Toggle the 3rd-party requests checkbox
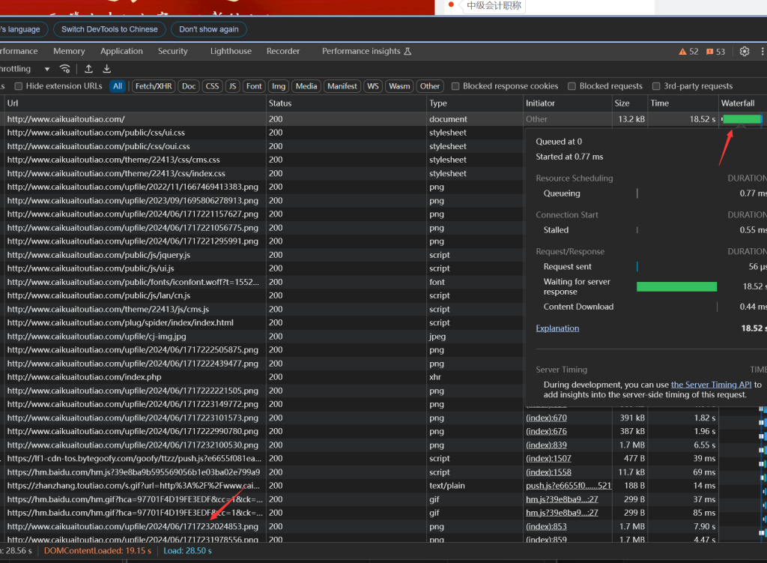 (657, 86)
